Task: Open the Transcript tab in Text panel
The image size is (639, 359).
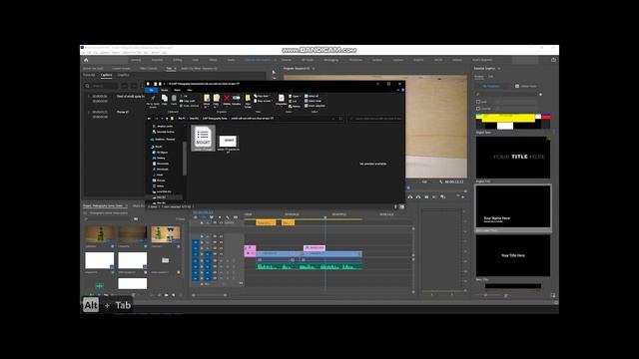Action: pyautogui.click(x=89, y=75)
